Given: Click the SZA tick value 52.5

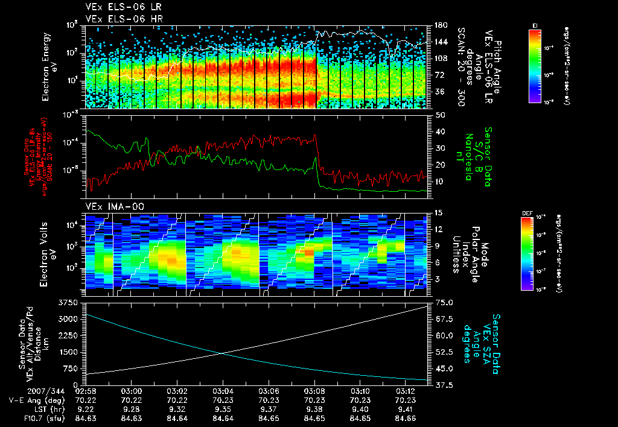Looking at the screenshot, I should coord(444,352).
